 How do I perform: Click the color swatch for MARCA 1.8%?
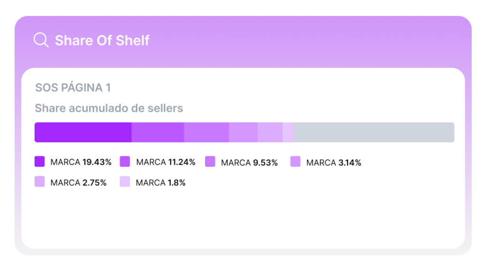click(125, 181)
